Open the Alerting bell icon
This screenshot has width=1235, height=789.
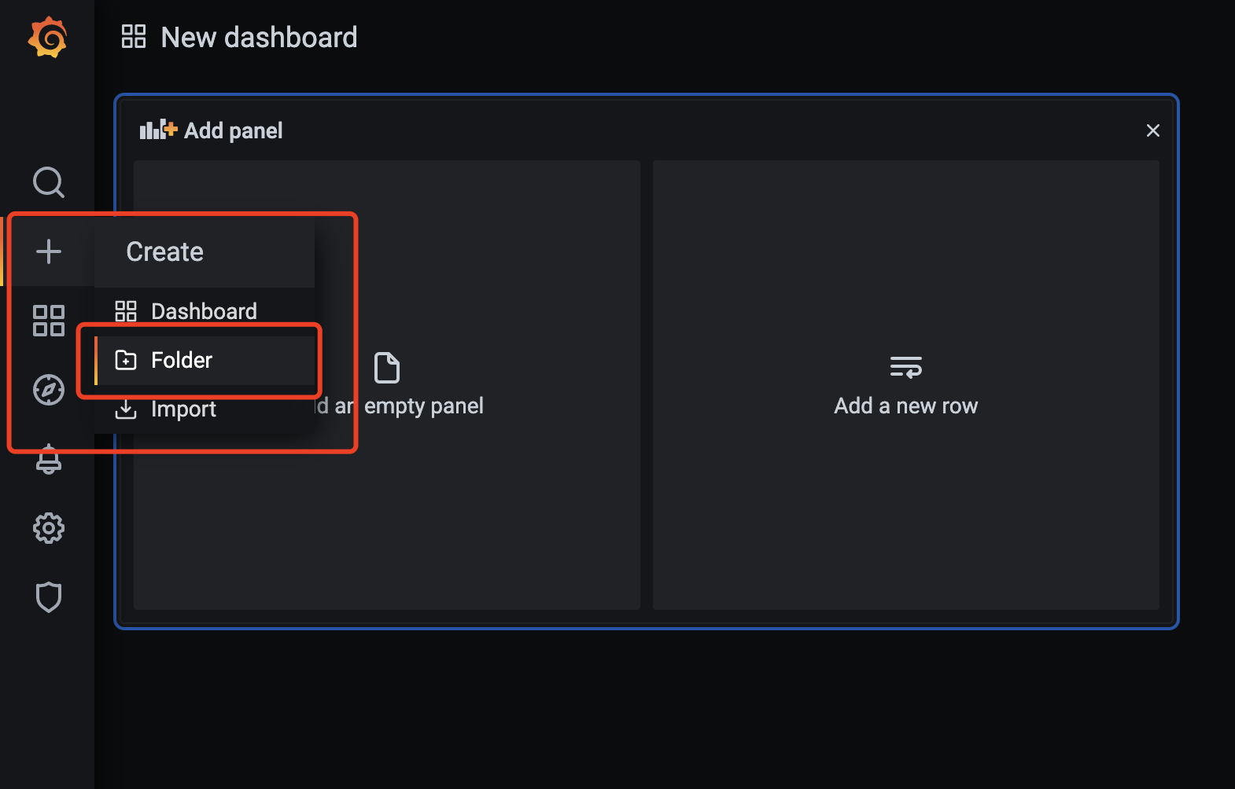49,459
